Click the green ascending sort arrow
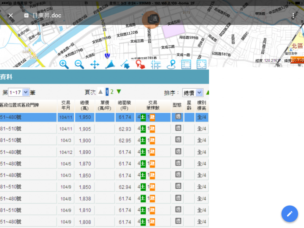The width and height of the screenshot is (304, 228). 207,92
